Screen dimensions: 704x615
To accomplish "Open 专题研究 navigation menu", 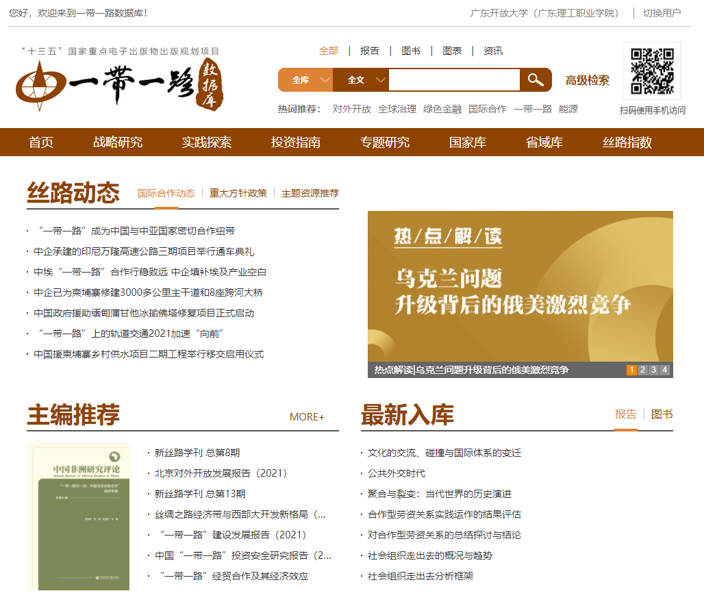I will click(x=385, y=142).
